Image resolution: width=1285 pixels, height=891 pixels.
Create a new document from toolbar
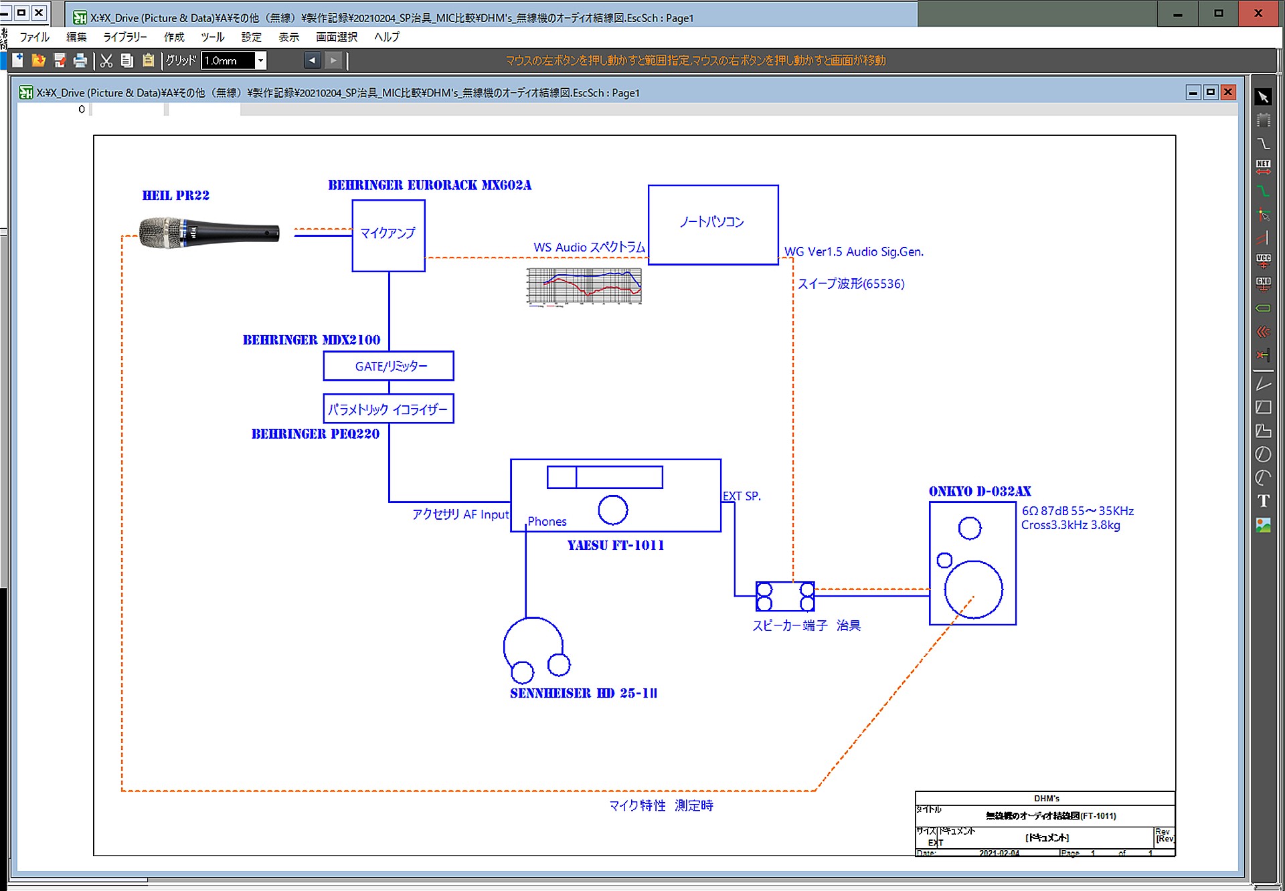(x=18, y=60)
